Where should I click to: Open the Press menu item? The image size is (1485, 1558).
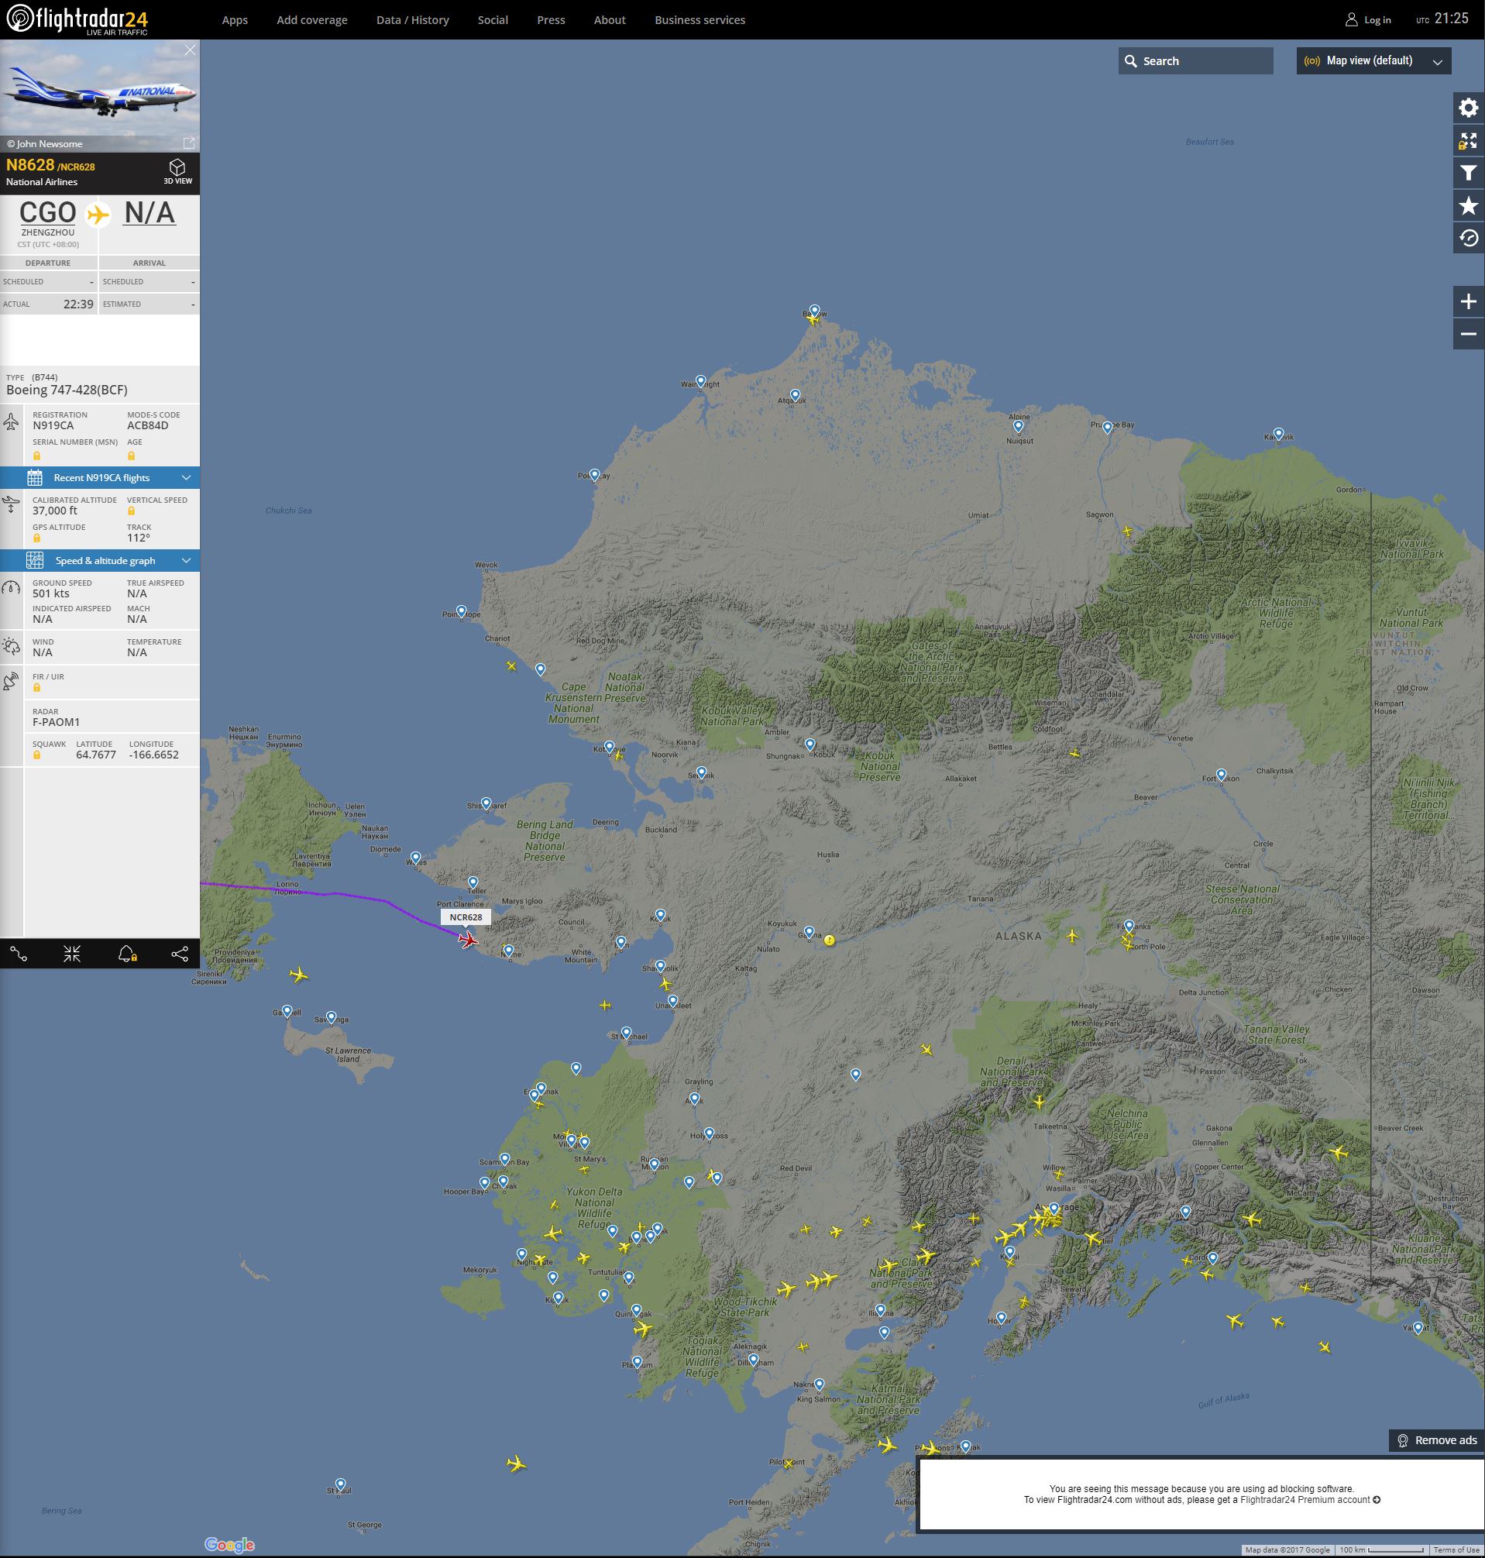click(551, 20)
